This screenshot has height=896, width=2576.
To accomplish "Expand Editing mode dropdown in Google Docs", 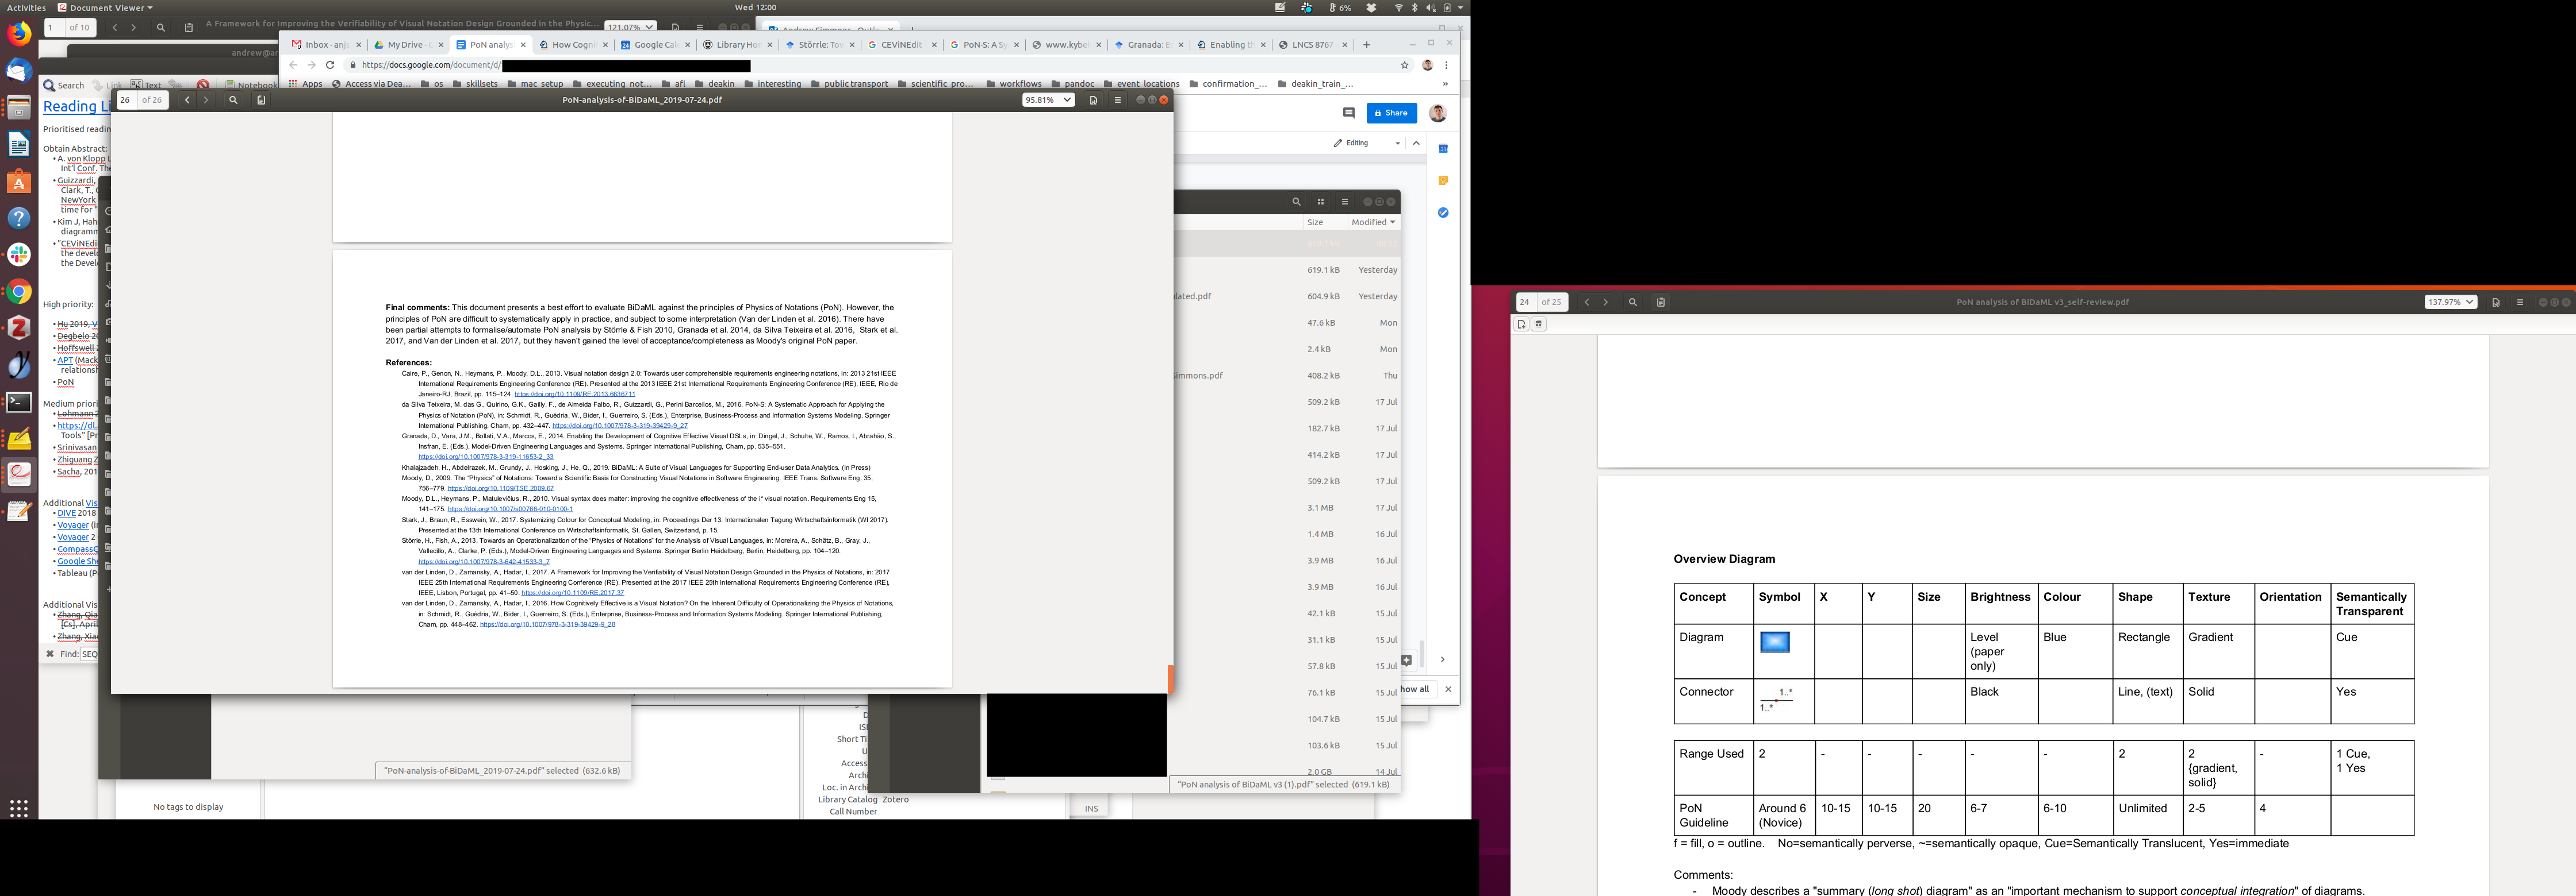I will click(1397, 143).
